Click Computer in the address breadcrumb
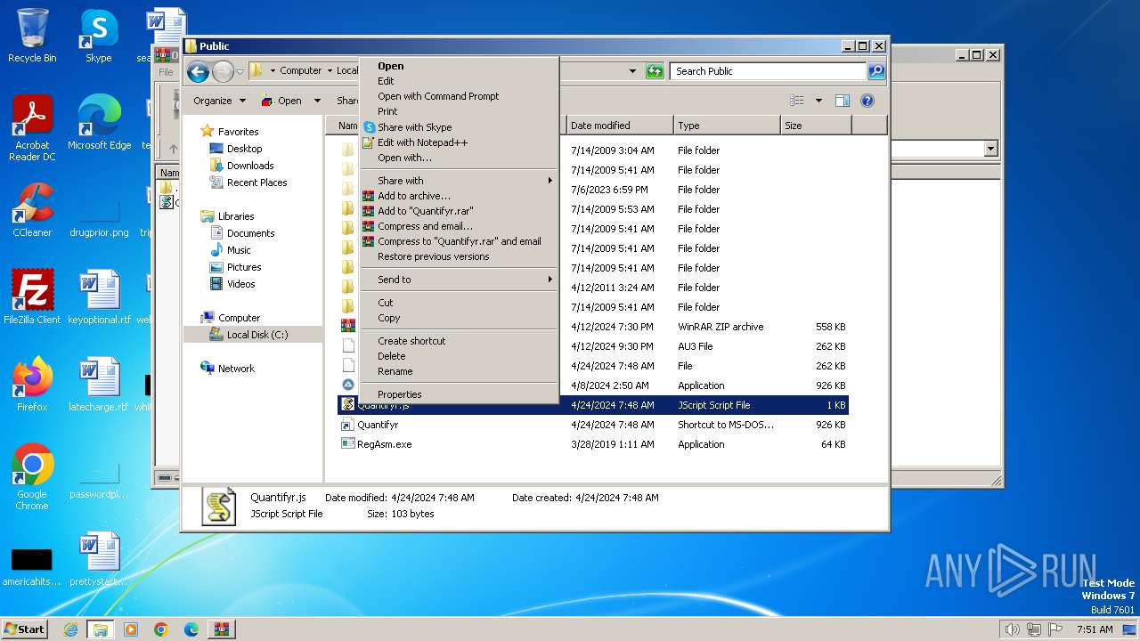The width and height of the screenshot is (1140, 641). coord(301,71)
